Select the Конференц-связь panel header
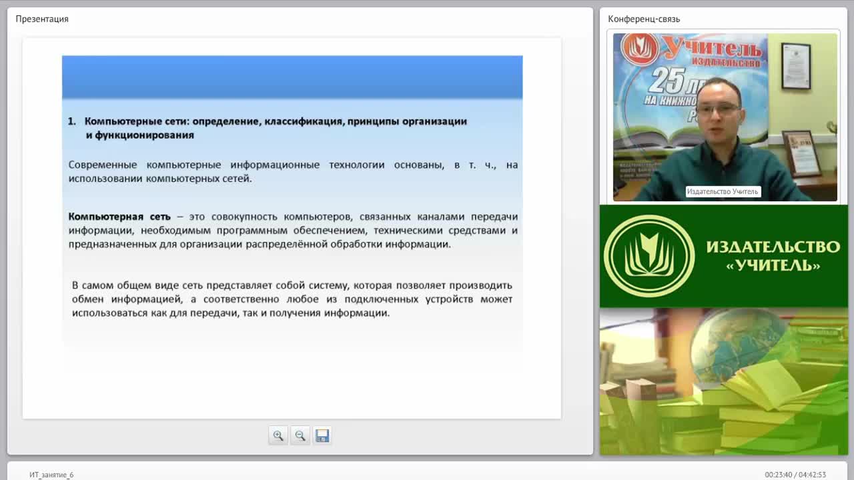 pyautogui.click(x=644, y=19)
